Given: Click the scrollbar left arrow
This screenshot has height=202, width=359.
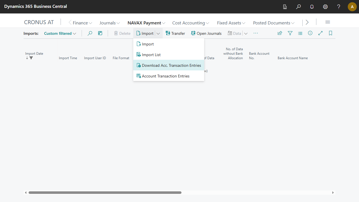Looking at the screenshot, I should click(26, 193).
